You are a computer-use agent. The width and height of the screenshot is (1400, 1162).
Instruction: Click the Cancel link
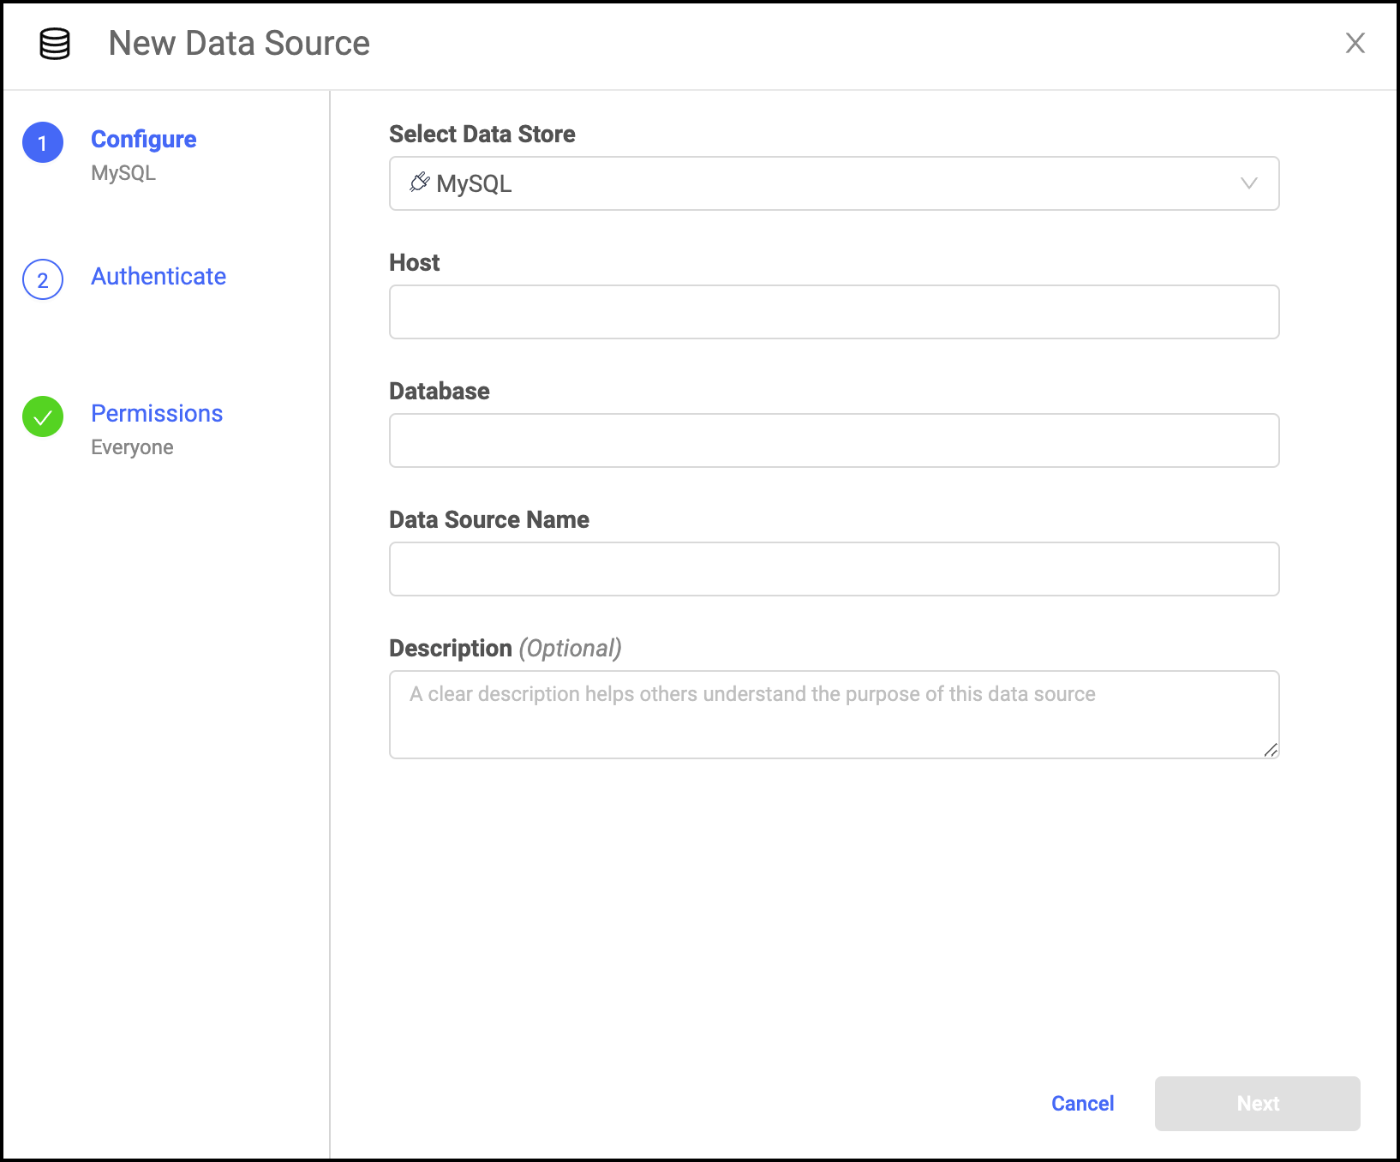coord(1082,1104)
